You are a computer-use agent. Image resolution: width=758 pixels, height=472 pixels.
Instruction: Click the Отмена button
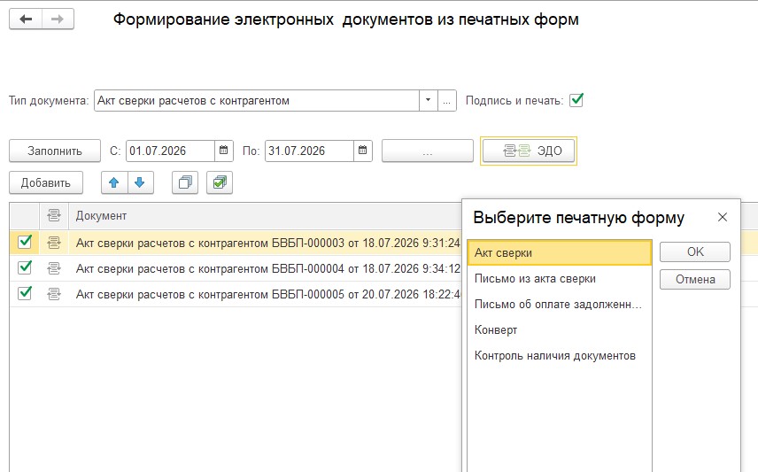695,280
